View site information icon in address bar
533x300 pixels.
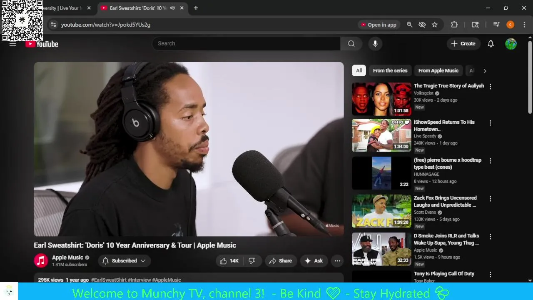53,25
